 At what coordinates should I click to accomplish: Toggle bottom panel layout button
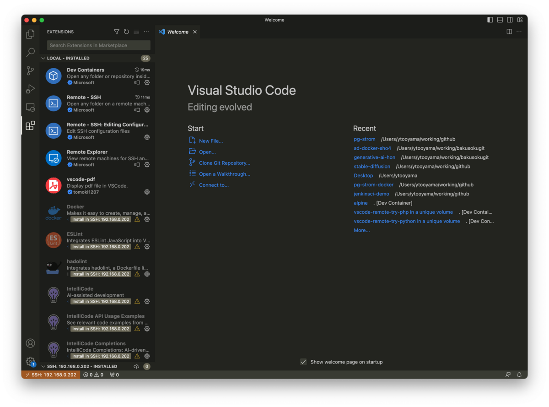(x=500, y=20)
